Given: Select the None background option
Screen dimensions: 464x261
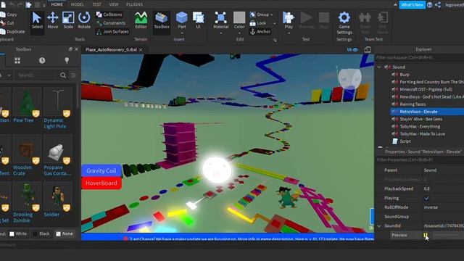Looking at the screenshot, I should click(65, 233).
